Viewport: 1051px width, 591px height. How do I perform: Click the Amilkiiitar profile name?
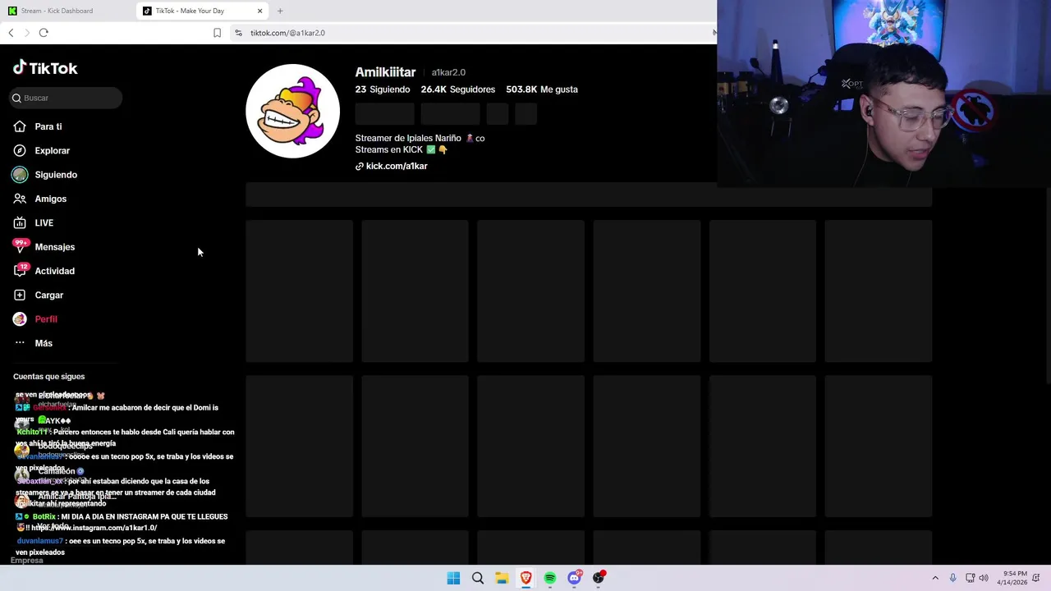click(385, 72)
